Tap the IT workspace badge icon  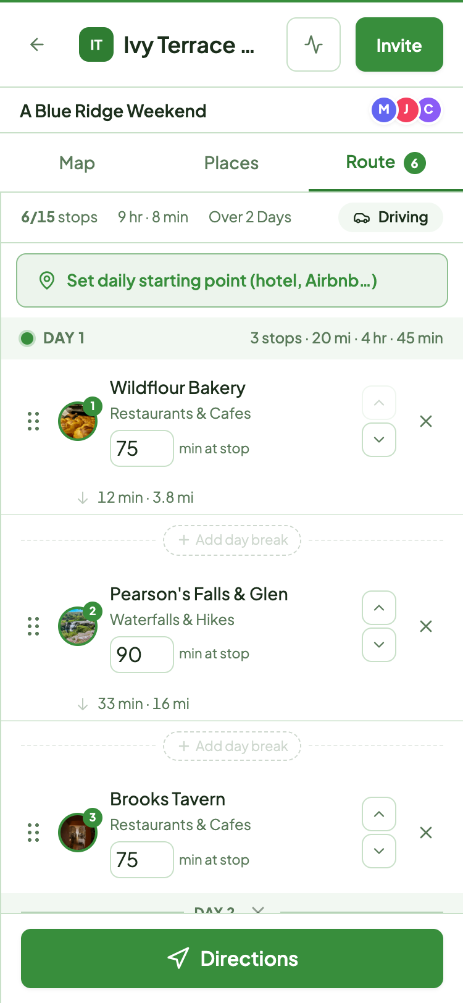pyautogui.click(x=96, y=44)
